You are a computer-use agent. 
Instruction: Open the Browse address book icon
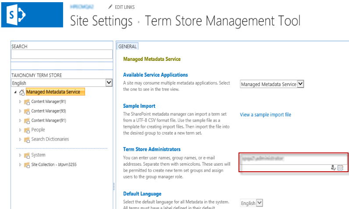[x=341, y=167]
